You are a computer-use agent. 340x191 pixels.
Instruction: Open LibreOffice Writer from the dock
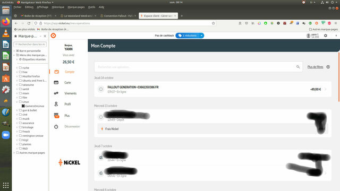tap(6, 45)
